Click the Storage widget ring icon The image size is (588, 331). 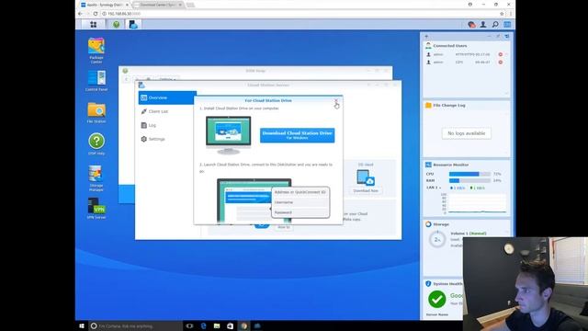[x=428, y=224]
